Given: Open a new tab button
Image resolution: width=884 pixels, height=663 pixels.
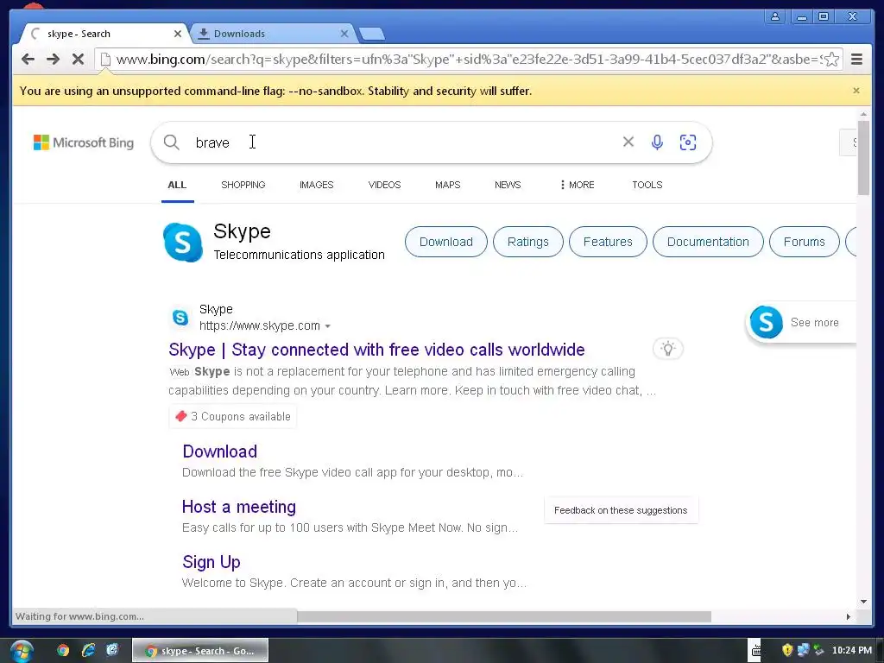Looking at the screenshot, I should click(x=372, y=34).
